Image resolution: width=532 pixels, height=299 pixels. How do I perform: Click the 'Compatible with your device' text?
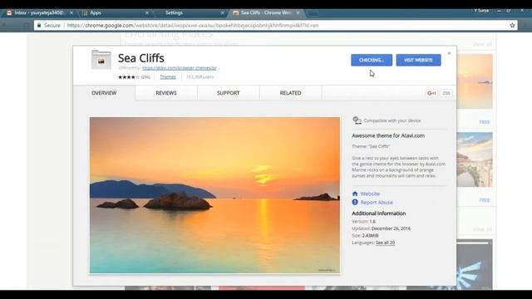[x=392, y=120]
